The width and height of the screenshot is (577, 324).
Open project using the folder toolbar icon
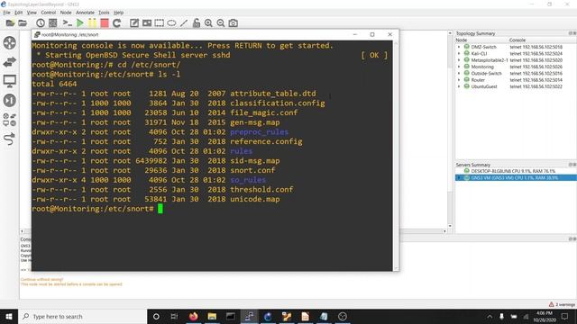click(23, 23)
